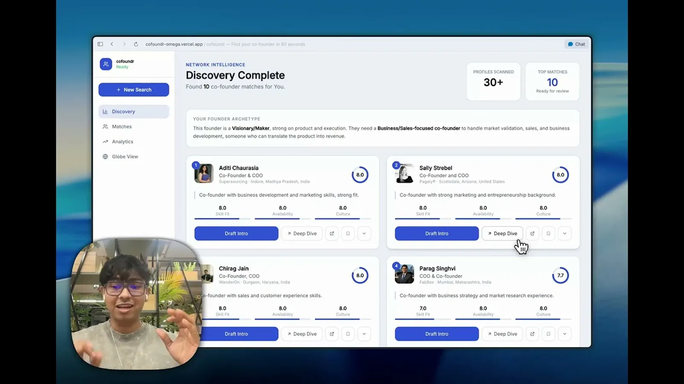Click the Discovery Complete heading

point(235,75)
